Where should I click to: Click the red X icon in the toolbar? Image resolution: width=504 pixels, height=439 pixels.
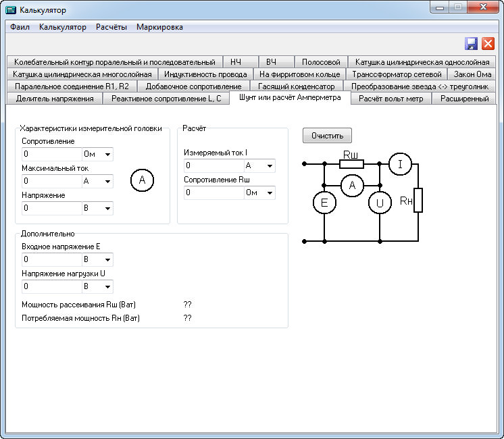488,44
